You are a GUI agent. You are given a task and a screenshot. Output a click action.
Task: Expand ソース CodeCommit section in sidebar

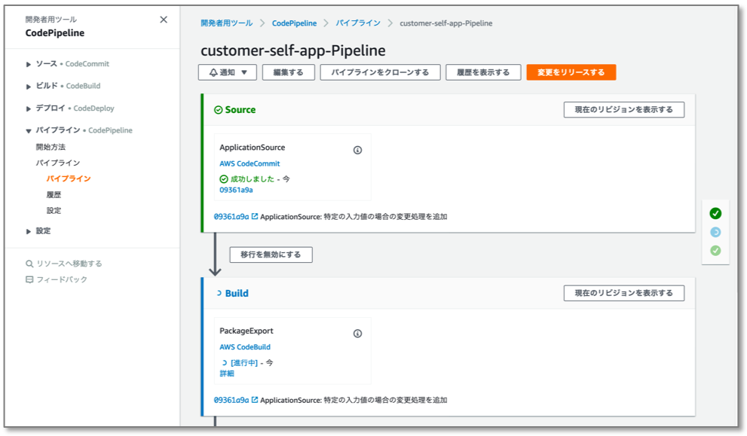pos(29,64)
